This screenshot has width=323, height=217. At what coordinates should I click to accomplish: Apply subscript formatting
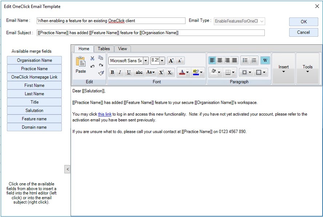pos(170,72)
